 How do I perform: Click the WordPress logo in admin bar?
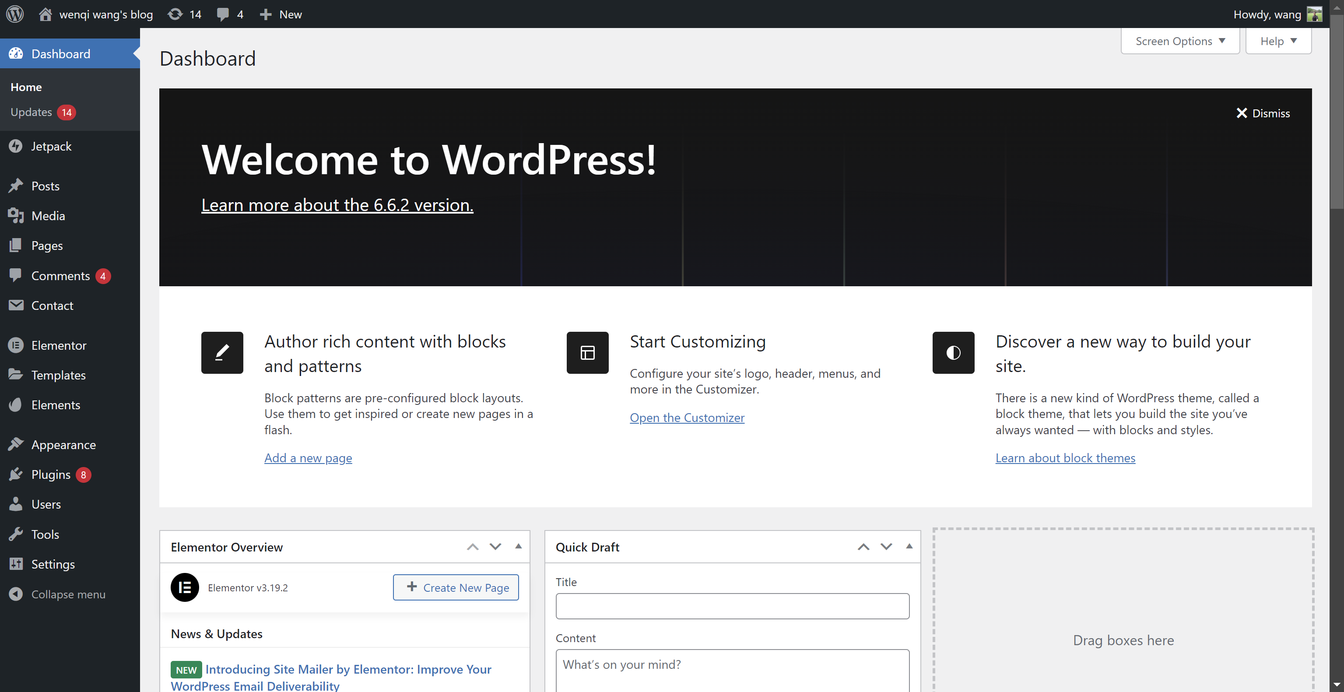click(x=15, y=14)
